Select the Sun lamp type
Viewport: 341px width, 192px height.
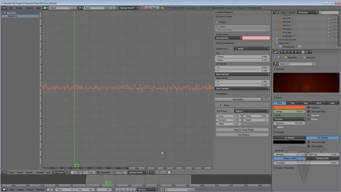tap(293, 103)
